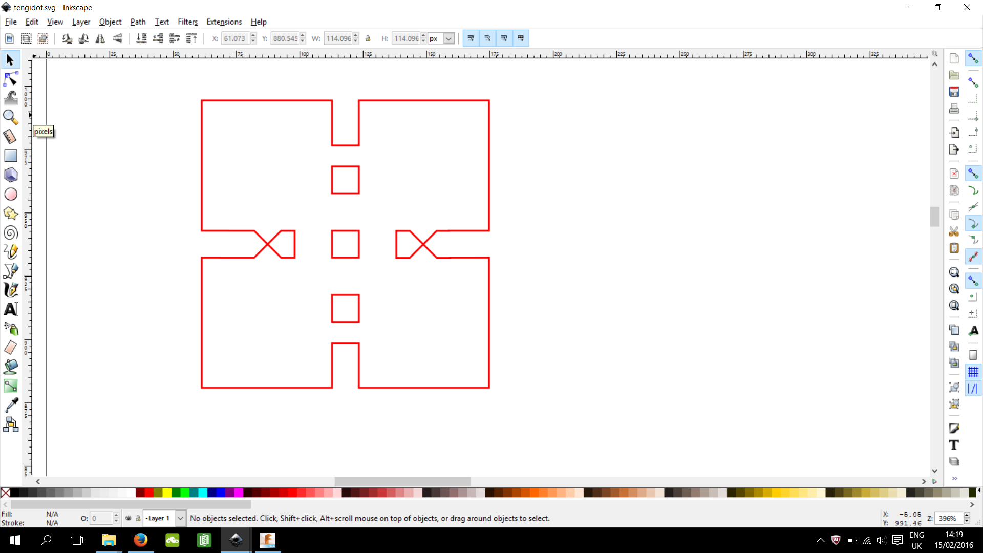Increase the height H stepper

423,35
